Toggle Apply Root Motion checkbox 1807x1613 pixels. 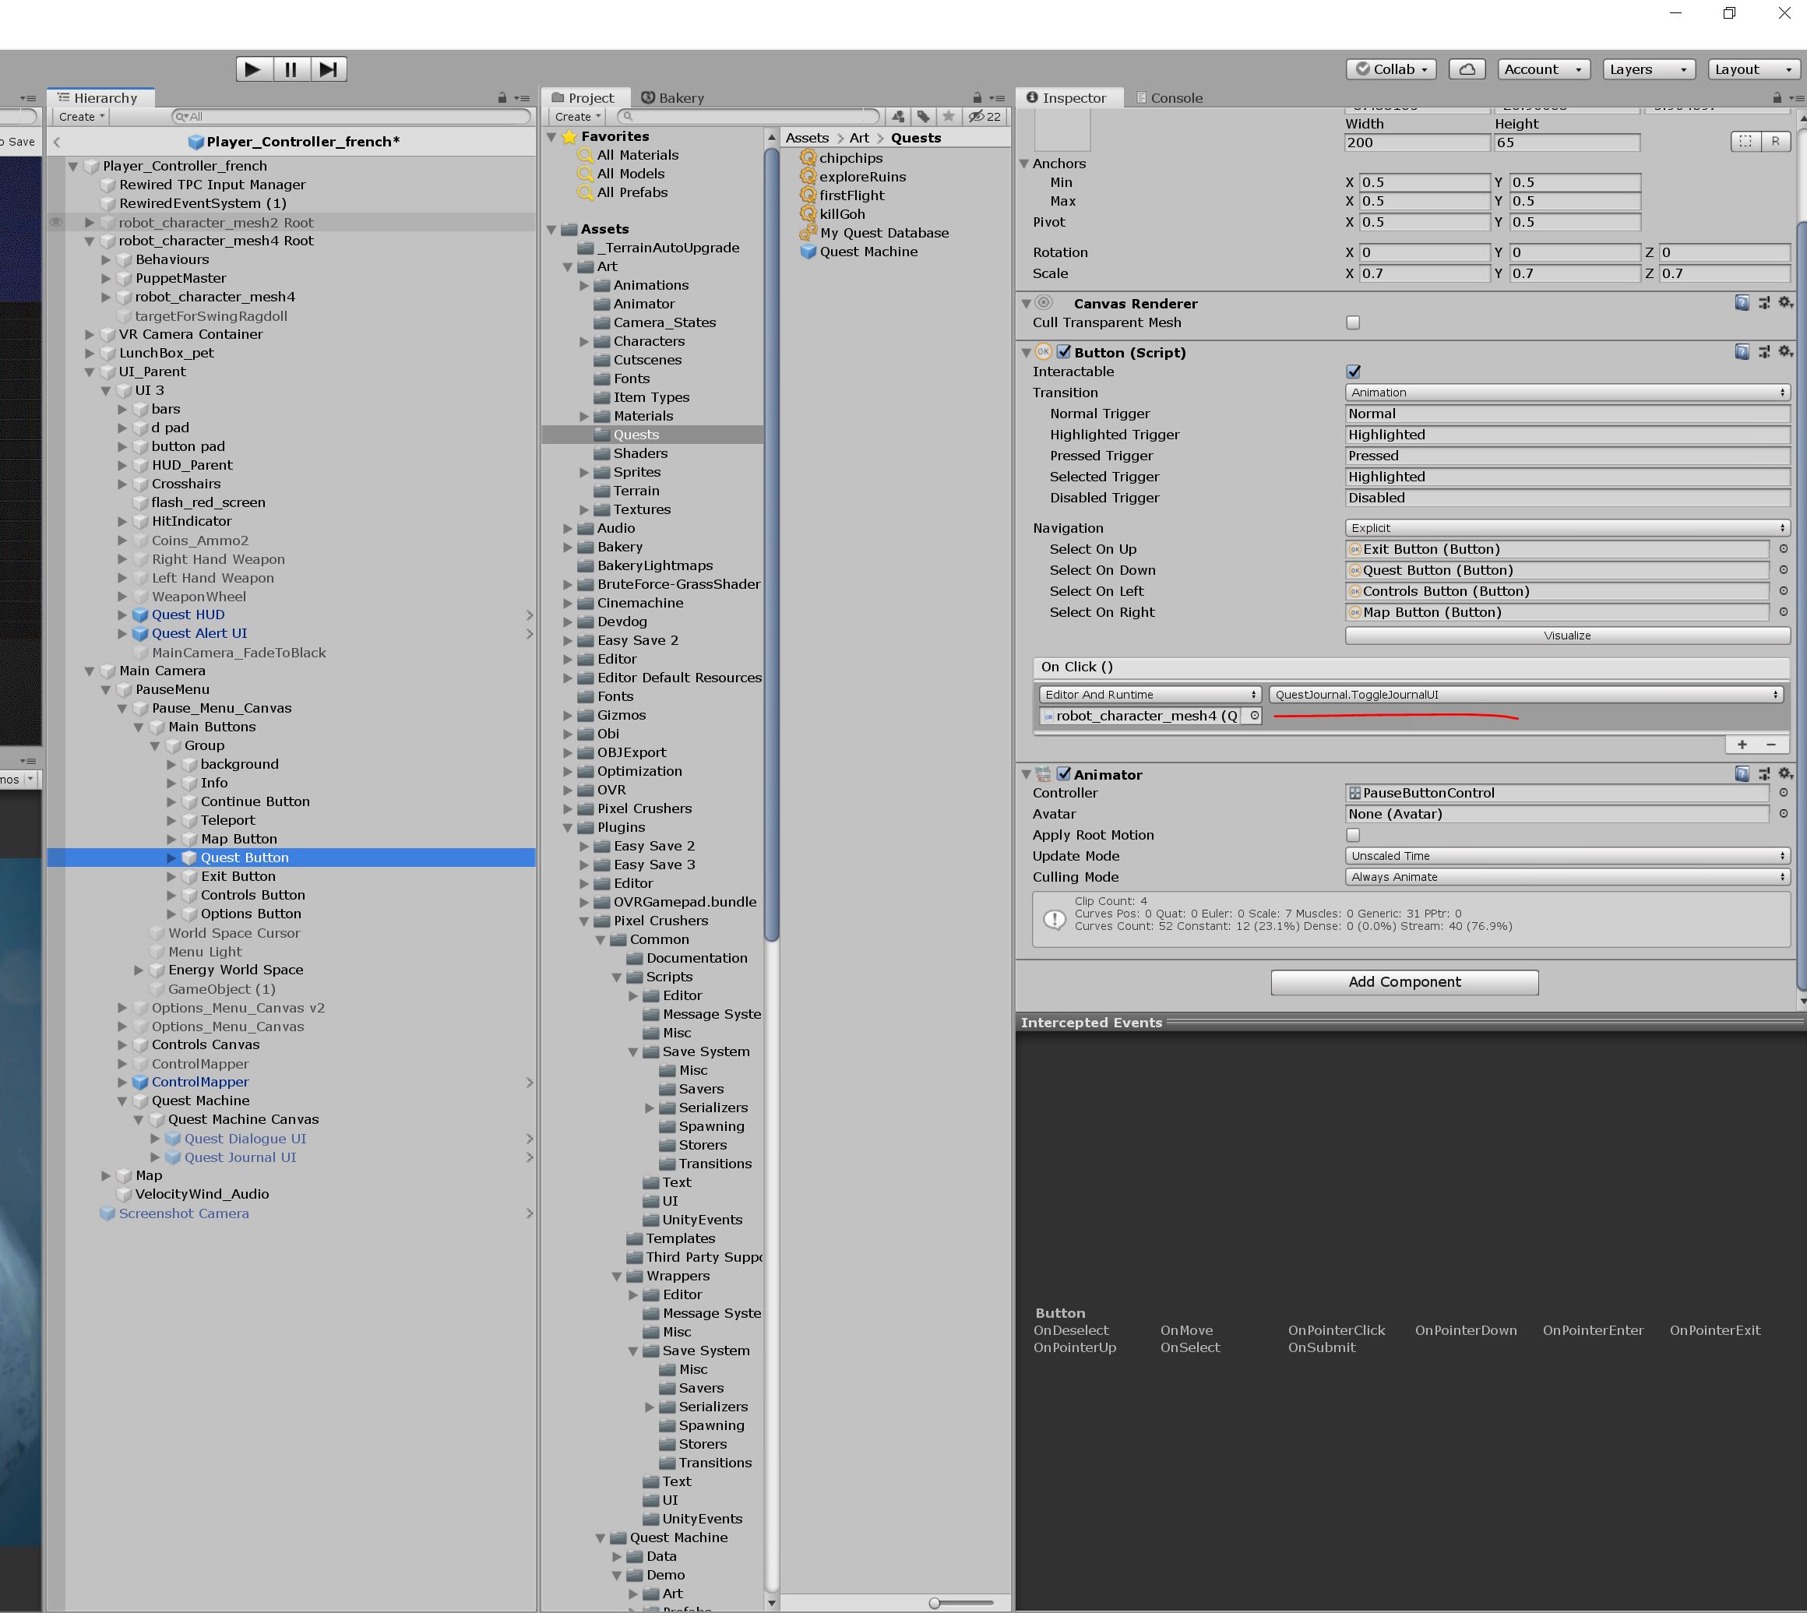pyautogui.click(x=1352, y=836)
